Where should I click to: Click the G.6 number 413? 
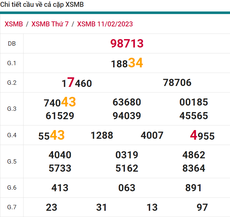(60, 188)
